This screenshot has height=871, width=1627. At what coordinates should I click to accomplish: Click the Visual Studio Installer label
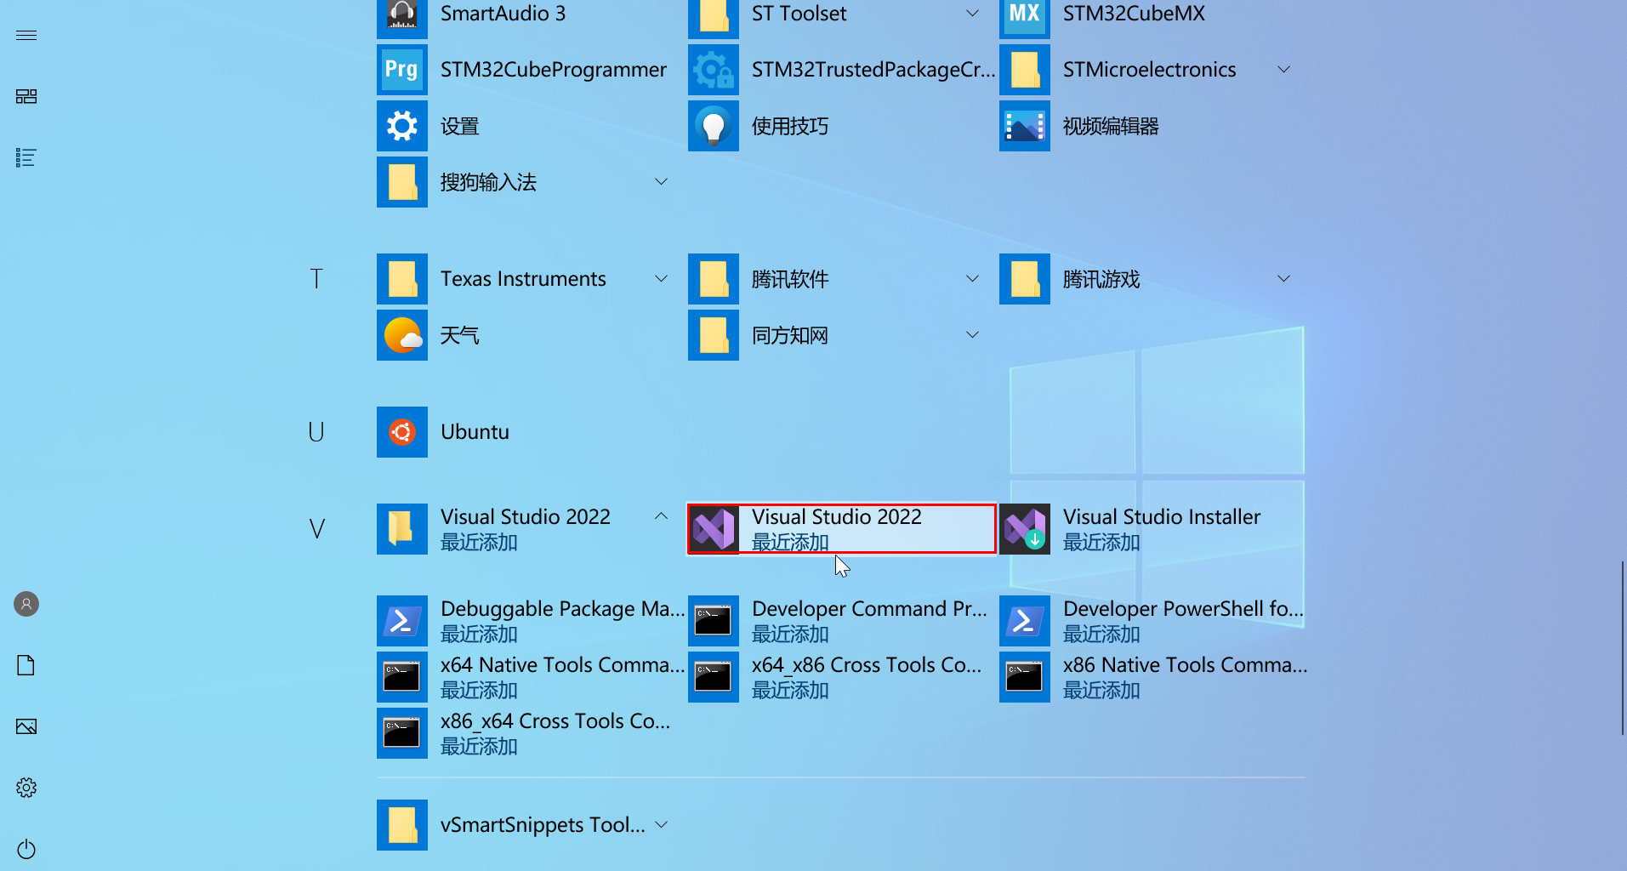click(1162, 517)
